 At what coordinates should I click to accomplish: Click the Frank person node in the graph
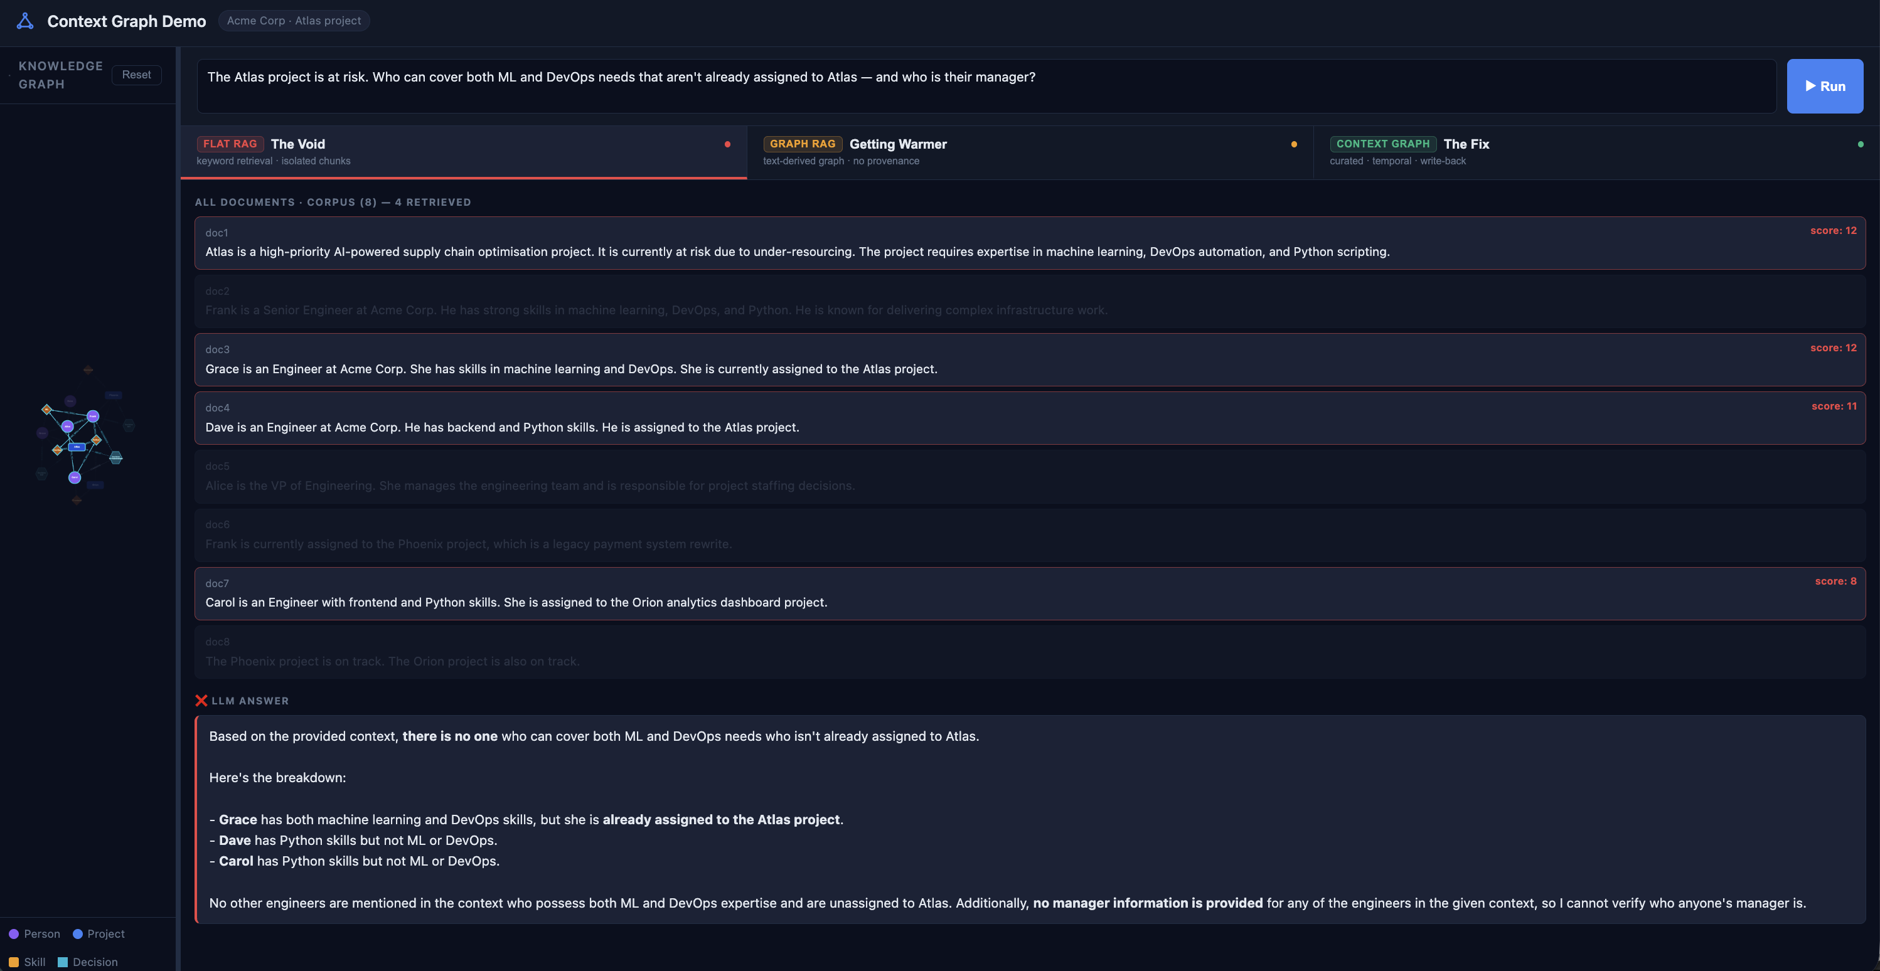tap(93, 417)
